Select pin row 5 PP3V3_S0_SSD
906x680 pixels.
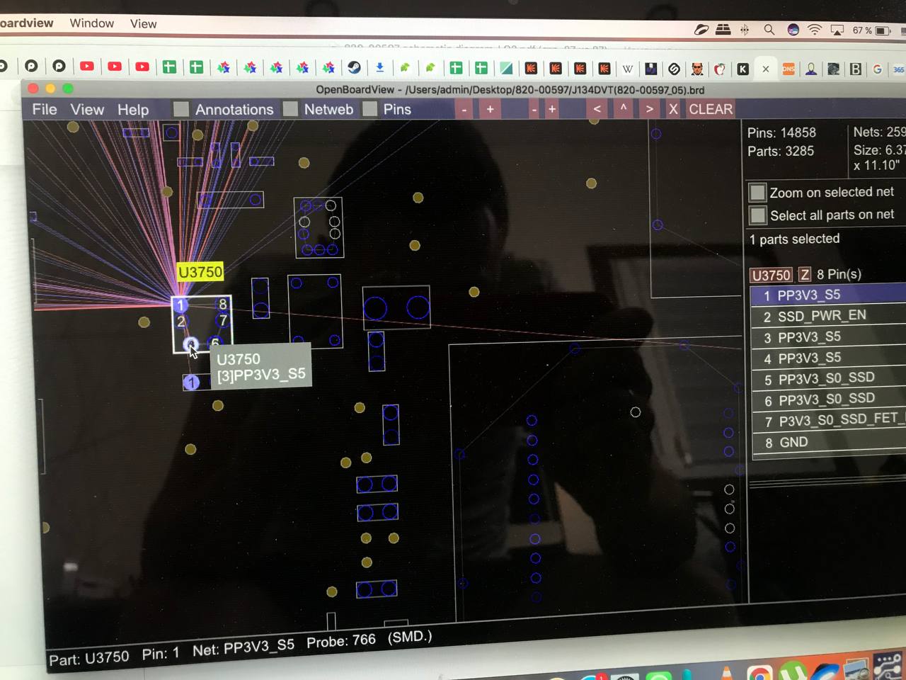pos(828,379)
